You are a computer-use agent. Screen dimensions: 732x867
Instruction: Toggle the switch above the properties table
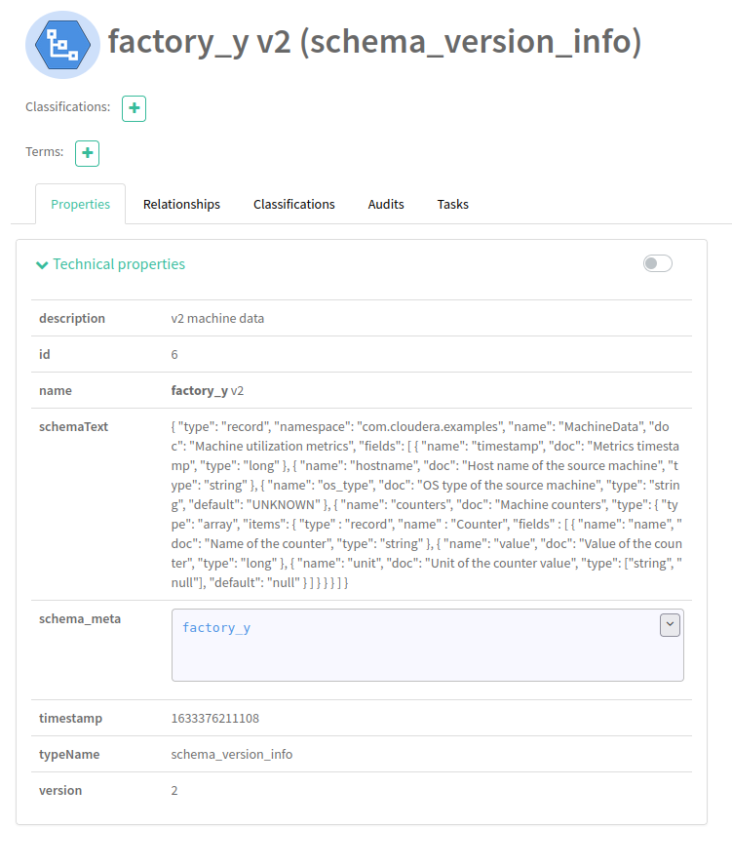click(657, 263)
